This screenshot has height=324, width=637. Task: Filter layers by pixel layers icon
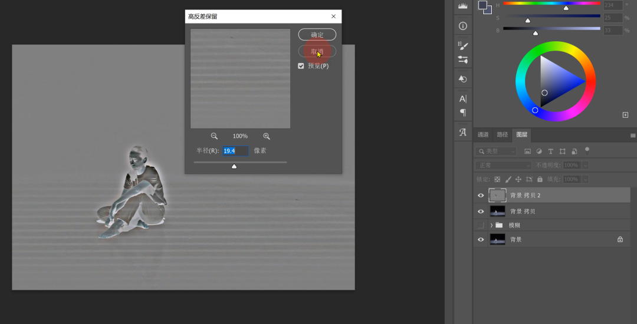tap(527, 151)
